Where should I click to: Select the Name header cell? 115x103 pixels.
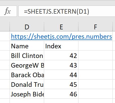[27, 46]
